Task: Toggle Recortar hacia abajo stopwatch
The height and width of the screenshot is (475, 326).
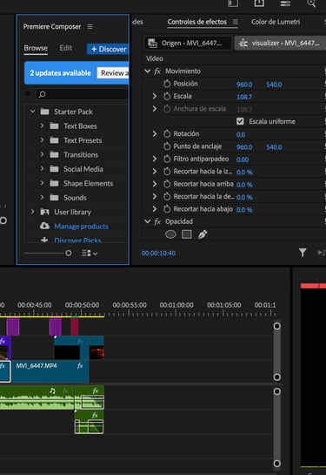Action: (x=167, y=209)
